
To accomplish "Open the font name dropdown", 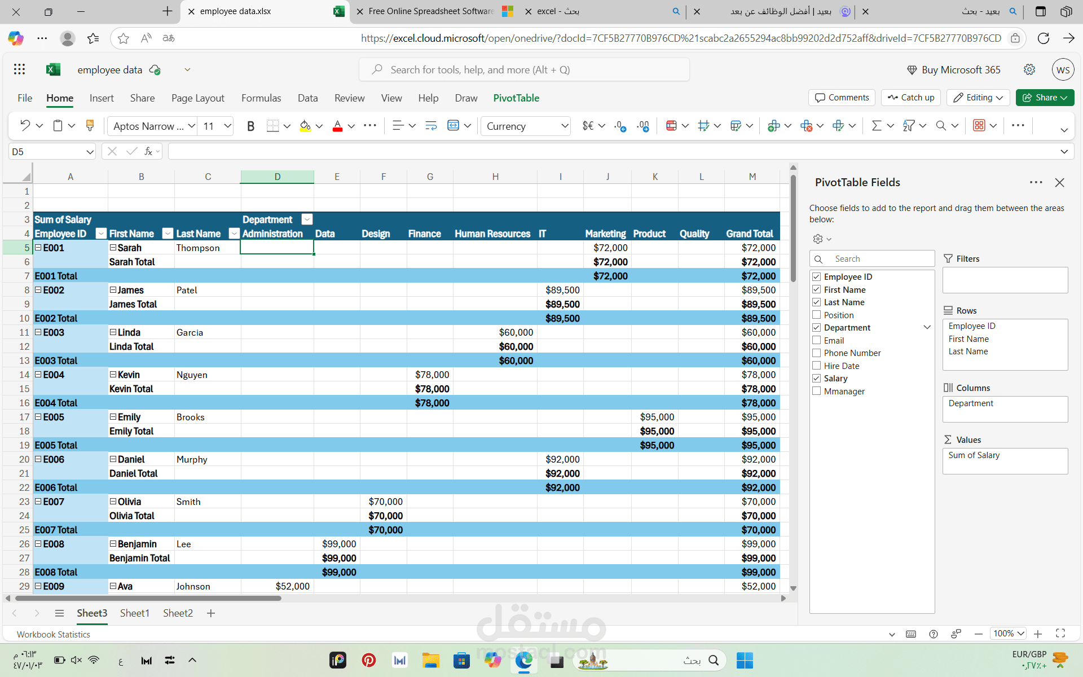I will pyautogui.click(x=192, y=126).
